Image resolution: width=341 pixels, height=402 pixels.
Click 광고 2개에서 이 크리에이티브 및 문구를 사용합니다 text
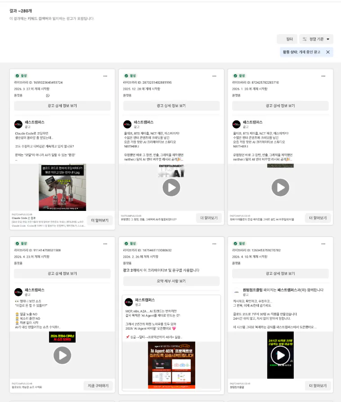coord(161,270)
